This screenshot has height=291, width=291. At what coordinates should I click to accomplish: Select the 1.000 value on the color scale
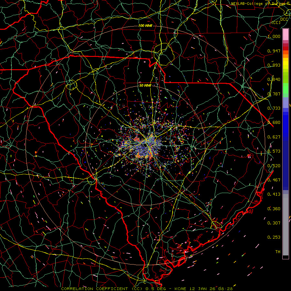pos(274,36)
